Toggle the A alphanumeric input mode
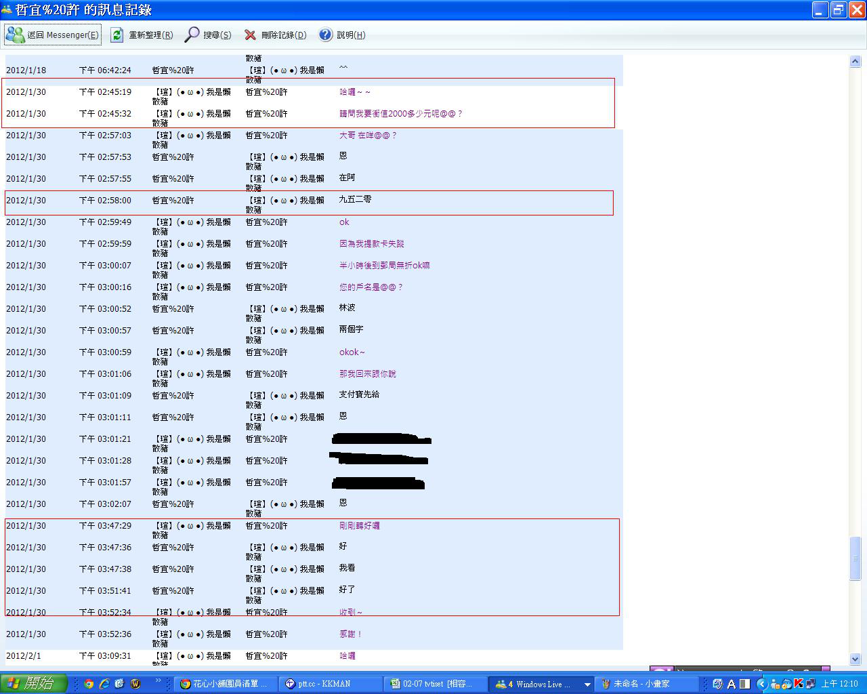 pyautogui.click(x=732, y=684)
